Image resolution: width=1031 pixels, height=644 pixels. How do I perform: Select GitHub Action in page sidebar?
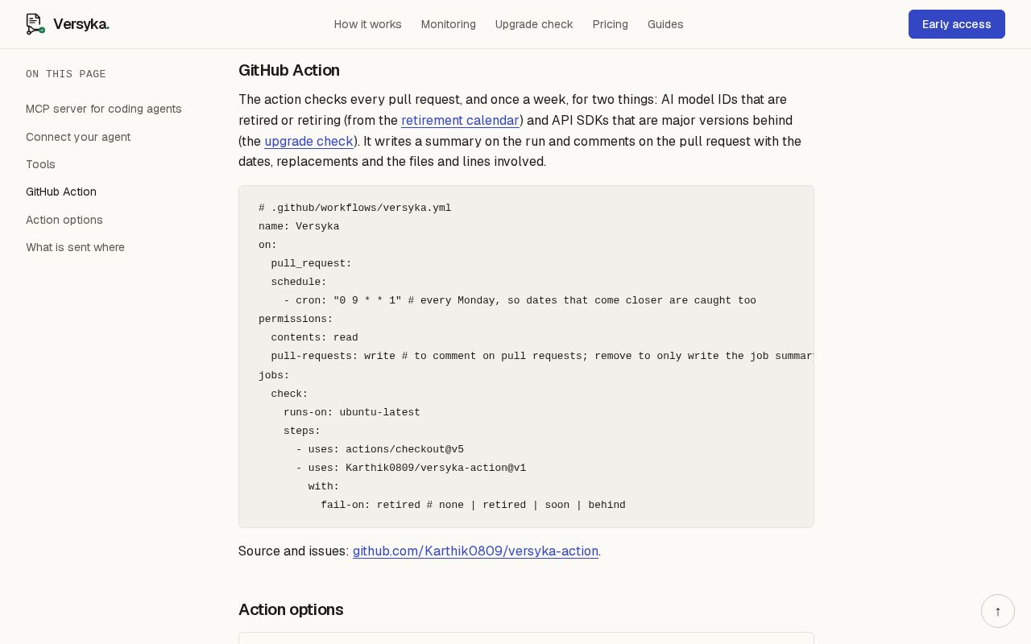pos(61,192)
